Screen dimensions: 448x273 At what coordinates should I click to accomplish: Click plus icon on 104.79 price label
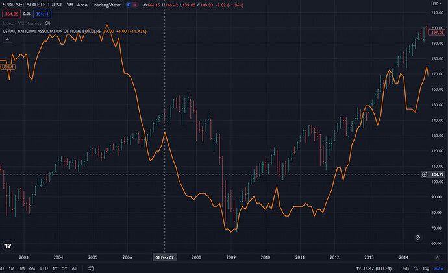[425, 174]
